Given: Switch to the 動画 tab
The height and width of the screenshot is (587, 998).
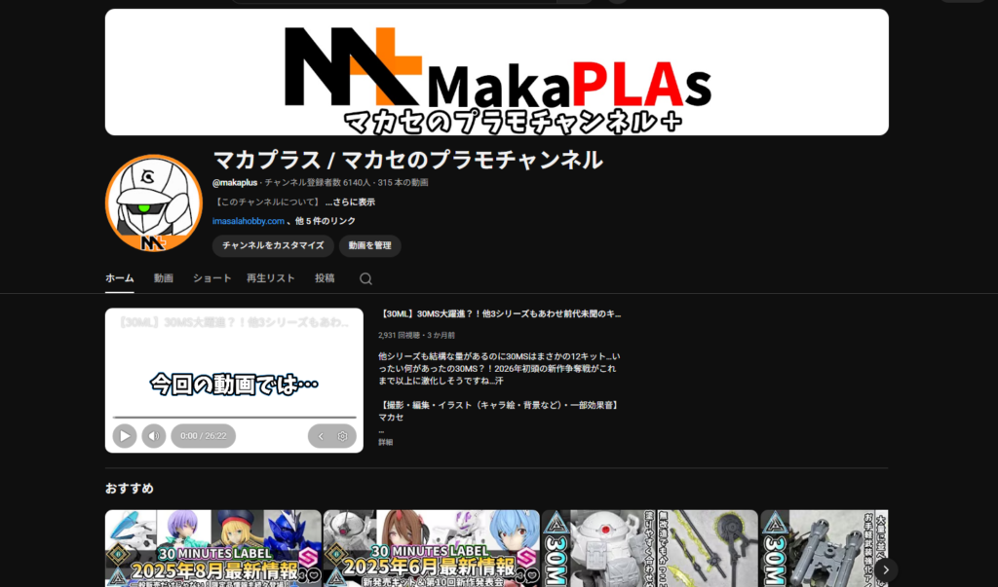Looking at the screenshot, I should [x=163, y=278].
